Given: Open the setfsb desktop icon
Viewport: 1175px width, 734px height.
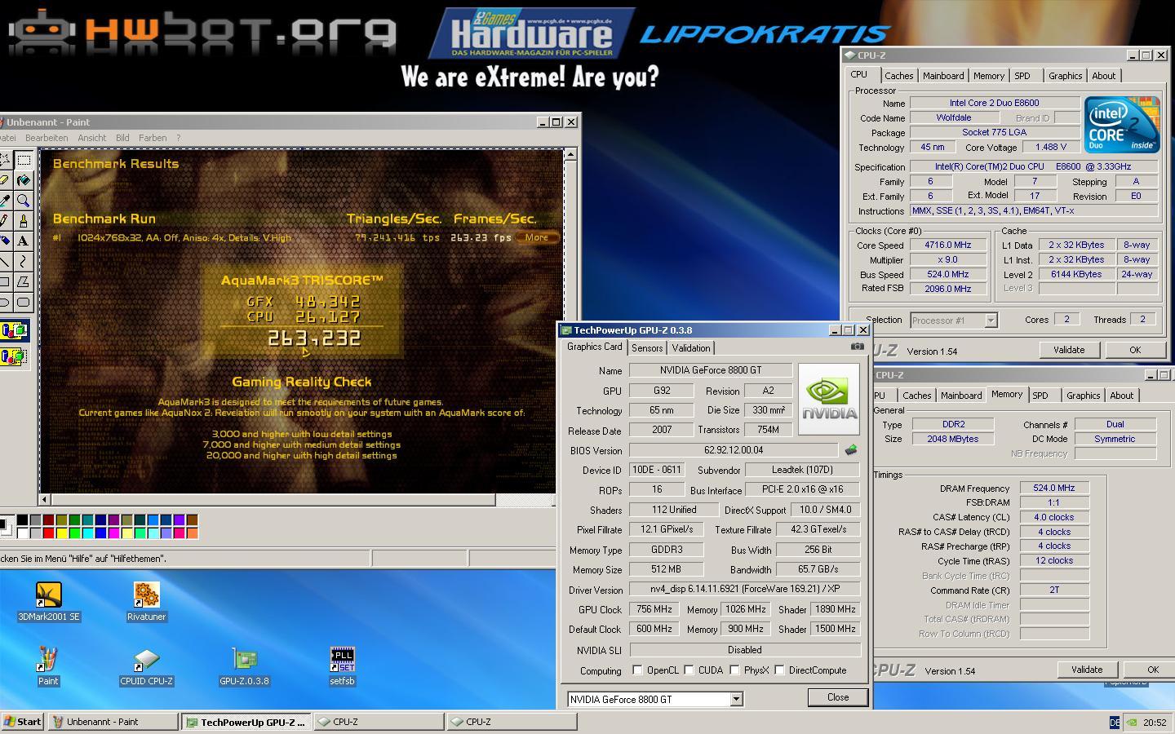Looking at the screenshot, I should [343, 666].
